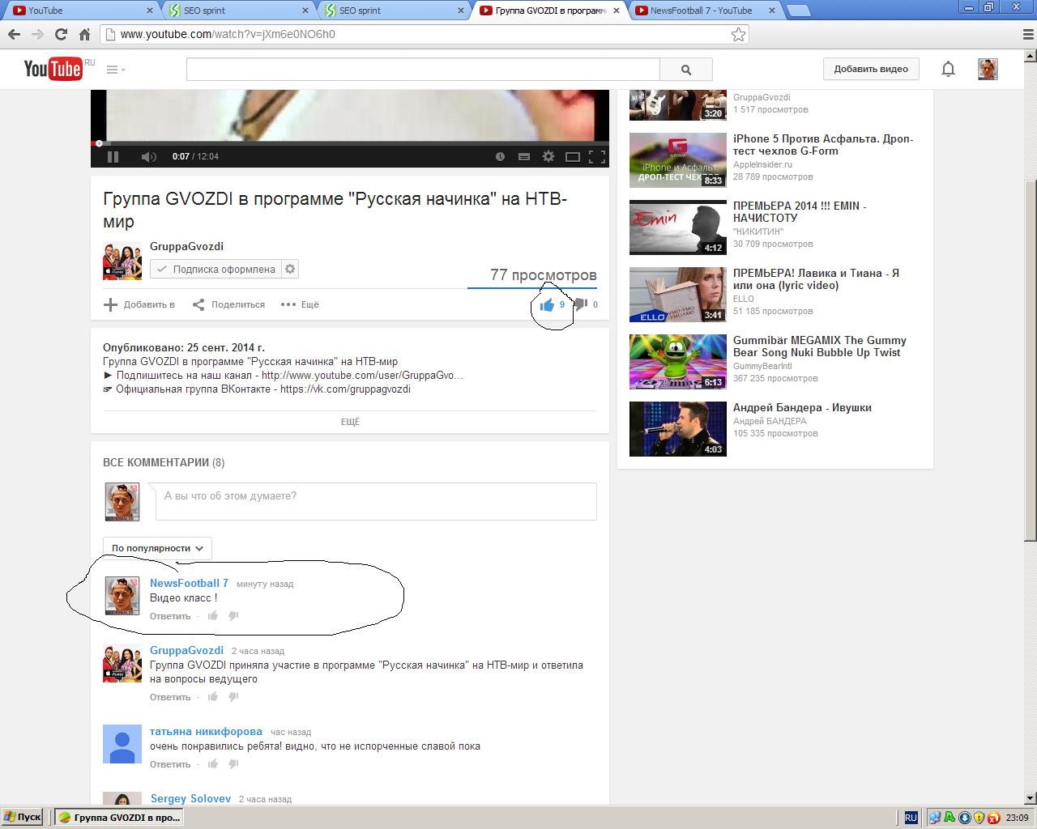Open the Windows "Пуск" start button
The width and height of the screenshot is (1037, 829).
tap(23, 818)
